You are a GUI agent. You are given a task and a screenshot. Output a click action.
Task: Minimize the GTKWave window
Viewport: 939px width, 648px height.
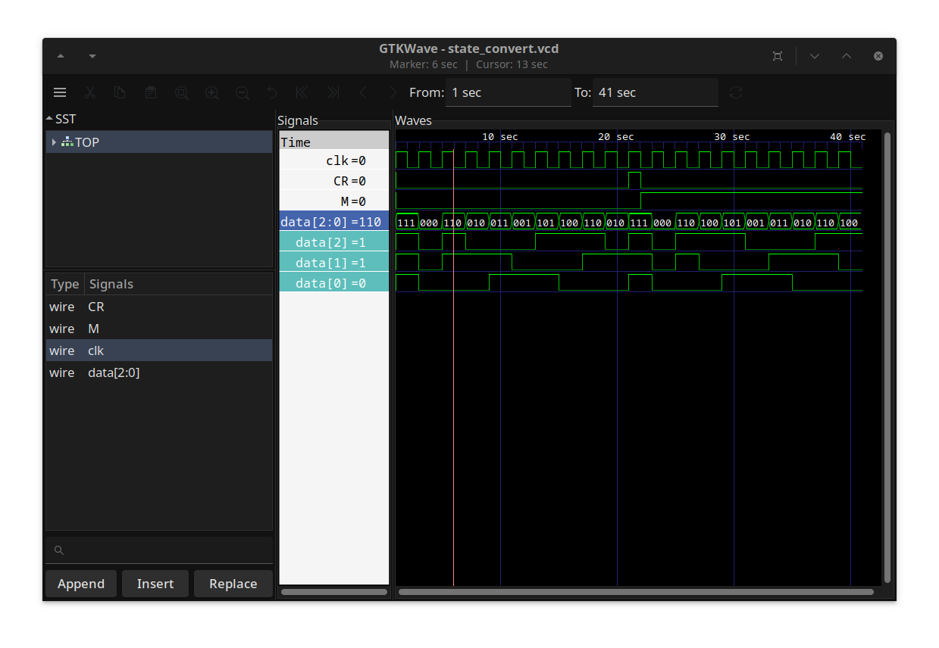[x=815, y=56]
